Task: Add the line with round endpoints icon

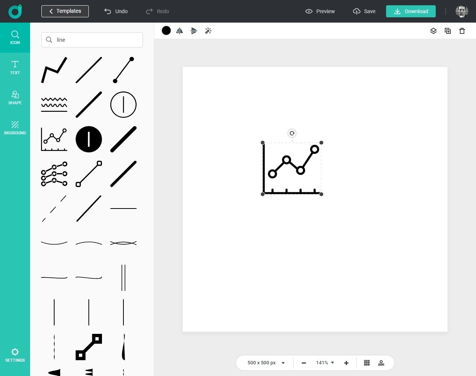Action: [x=123, y=70]
